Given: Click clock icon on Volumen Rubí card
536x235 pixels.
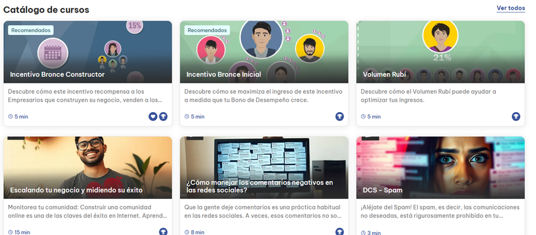Looking at the screenshot, I should [x=363, y=117].
